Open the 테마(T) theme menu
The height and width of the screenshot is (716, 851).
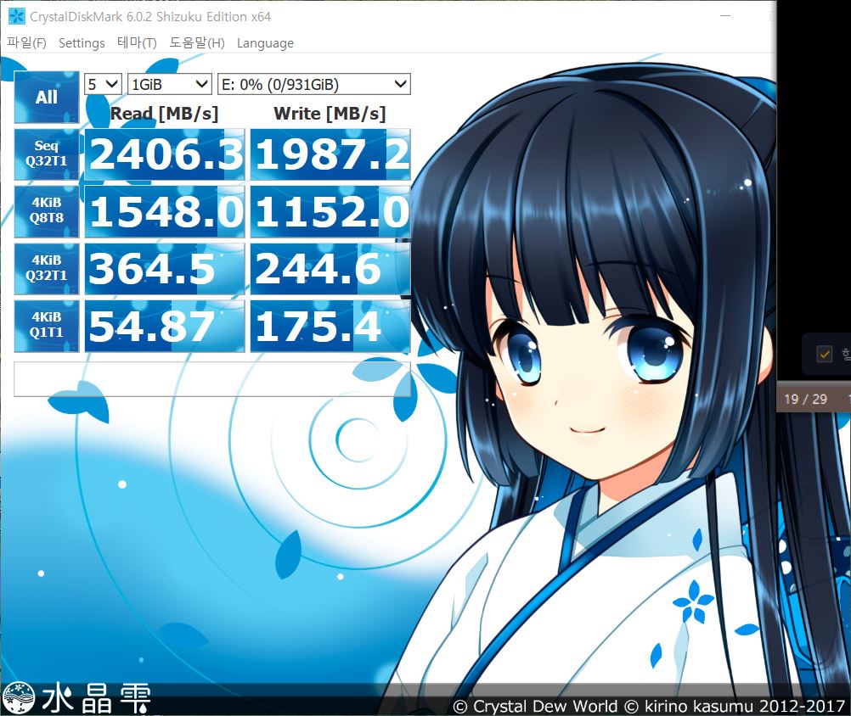coord(137,42)
